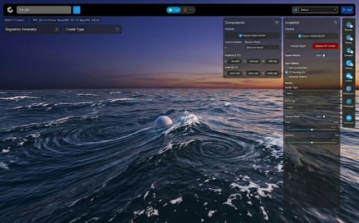Click the Scale Y value field
Image resolution: width=359 pixels, height=223 pixels.
254,73
